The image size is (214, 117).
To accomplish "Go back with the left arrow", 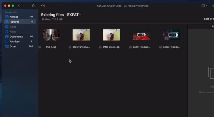I will pos(19,6).
